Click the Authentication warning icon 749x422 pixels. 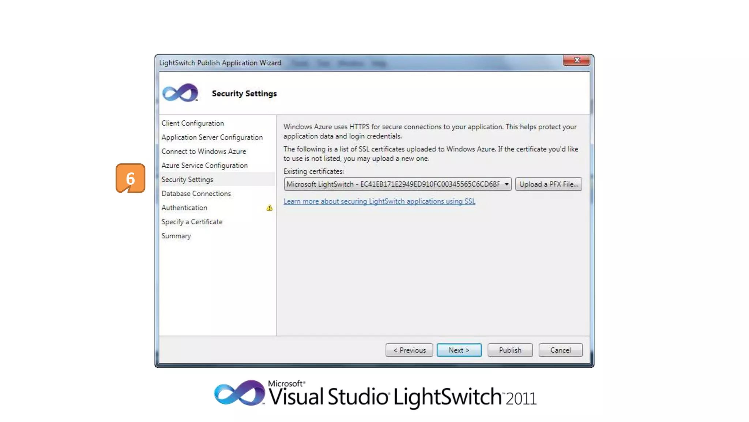[270, 208]
